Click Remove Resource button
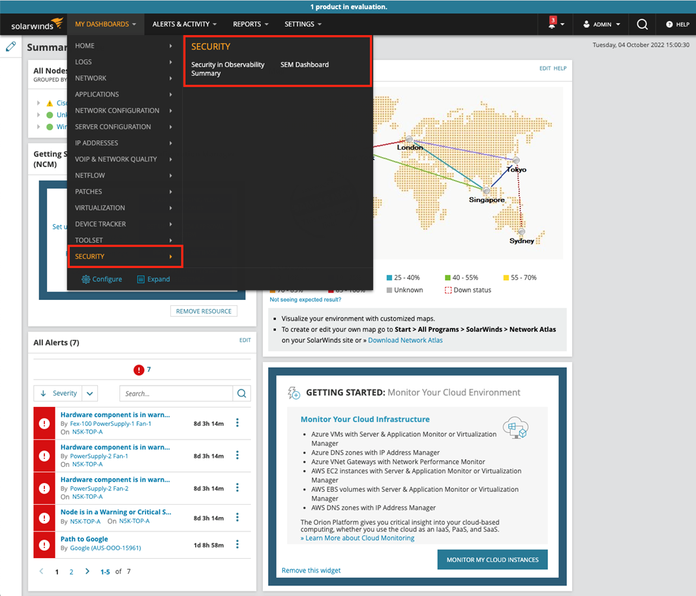This screenshot has height=596, width=696. (x=204, y=311)
